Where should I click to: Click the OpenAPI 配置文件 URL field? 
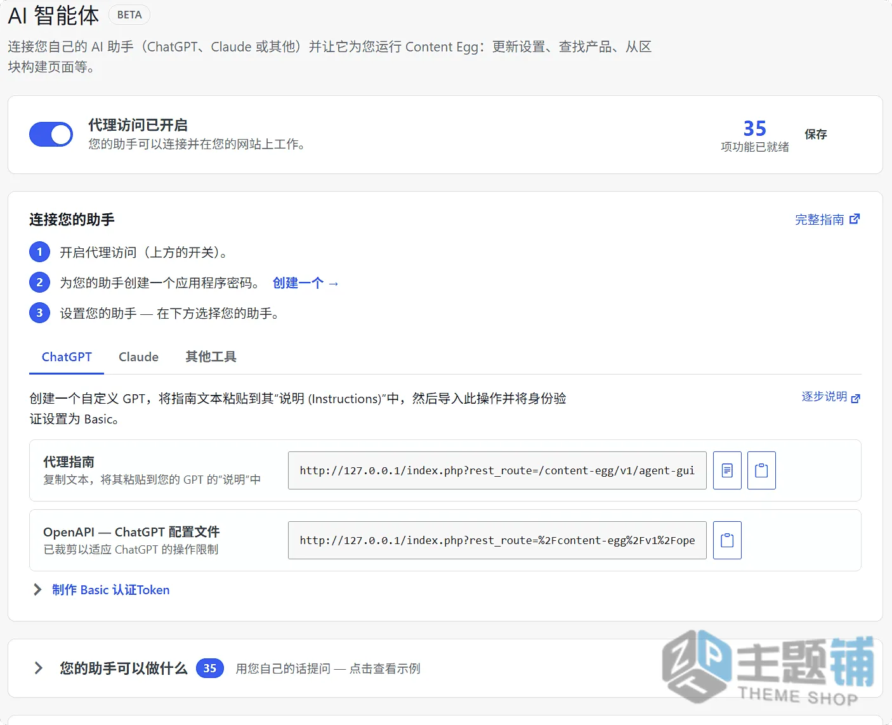[x=497, y=540]
